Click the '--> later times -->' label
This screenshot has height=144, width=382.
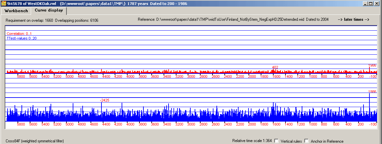click(354, 19)
